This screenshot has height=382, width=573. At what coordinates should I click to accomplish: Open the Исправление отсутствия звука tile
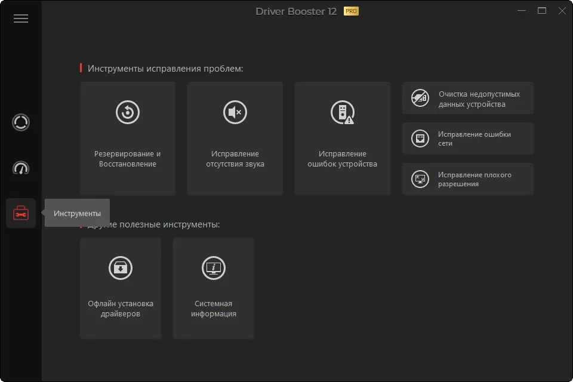point(235,158)
